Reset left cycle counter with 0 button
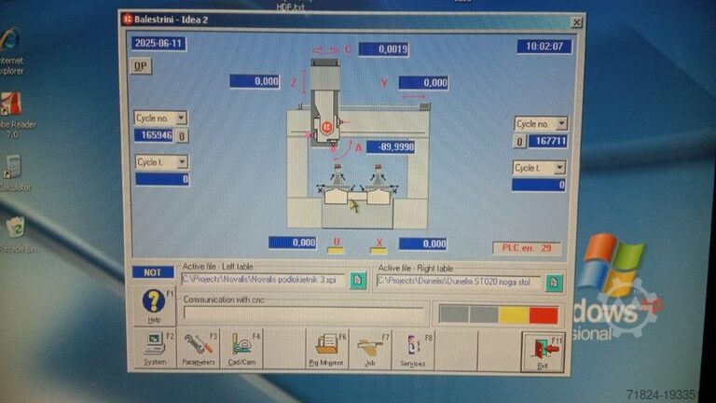The image size is (716, 403). pyautogui.click(x=182, y=136)
